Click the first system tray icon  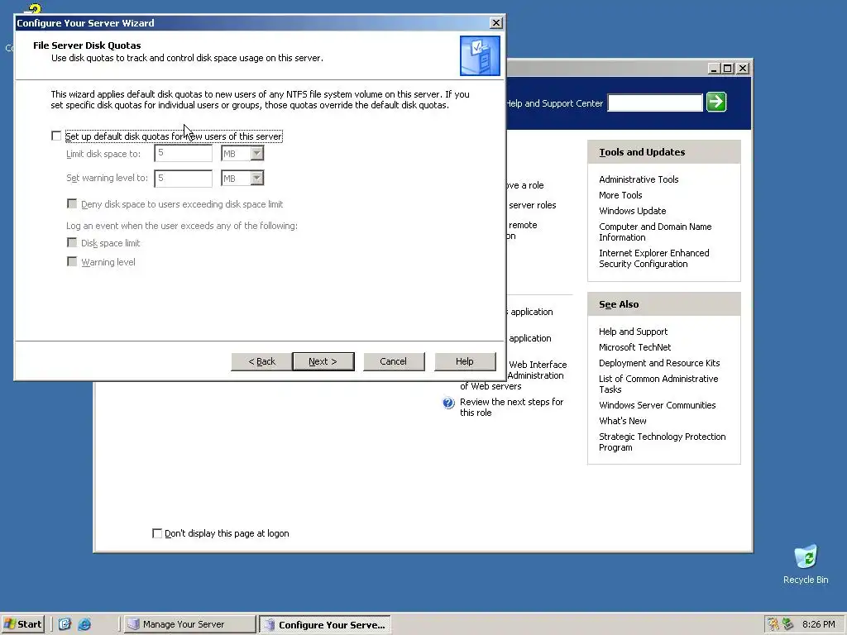pos(773,624)
